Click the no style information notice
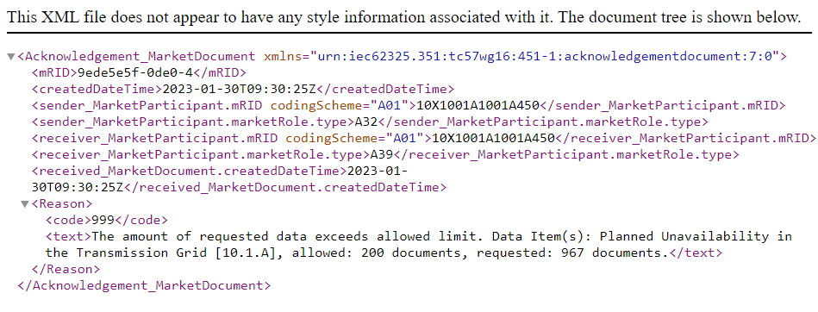The height and width of the screenshot is (312, 818). coord(403,17)
